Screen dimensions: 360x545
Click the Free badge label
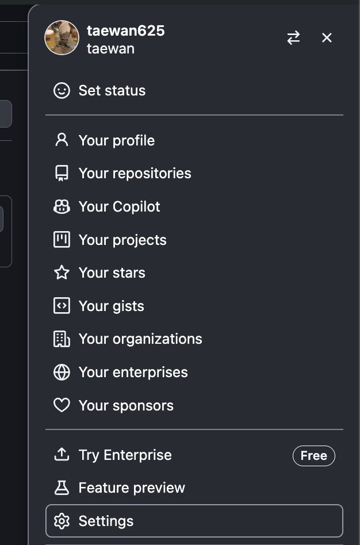pos(314,456)
